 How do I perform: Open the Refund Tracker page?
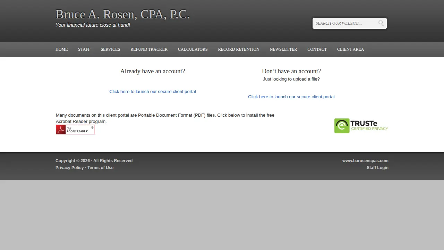tap(149, 49)
